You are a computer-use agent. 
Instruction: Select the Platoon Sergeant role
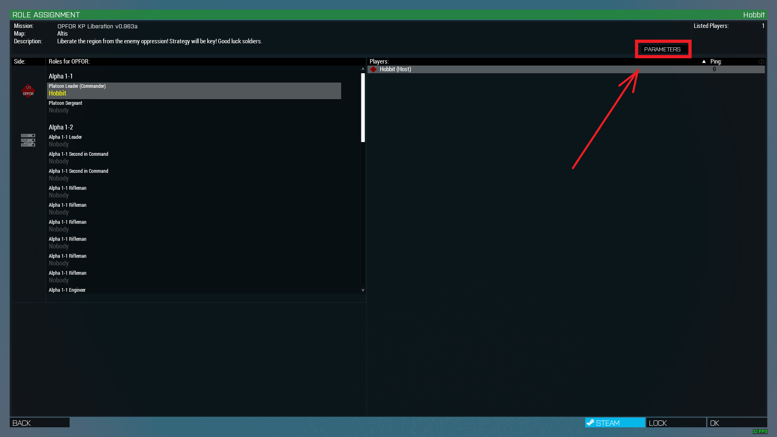click(194, 107)
